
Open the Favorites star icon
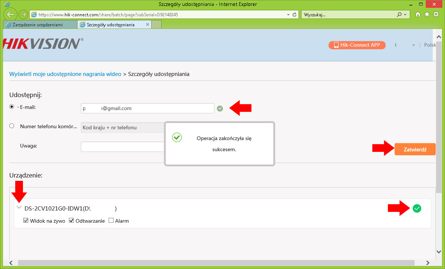[x=427, y=14]
